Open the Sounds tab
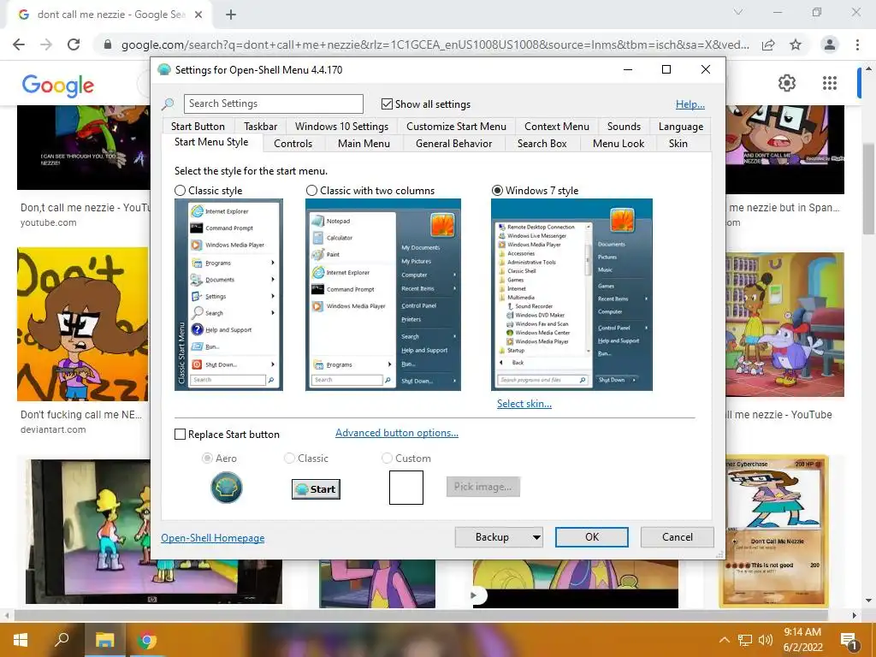The image size is (876, 657). [x=624, y=127]
